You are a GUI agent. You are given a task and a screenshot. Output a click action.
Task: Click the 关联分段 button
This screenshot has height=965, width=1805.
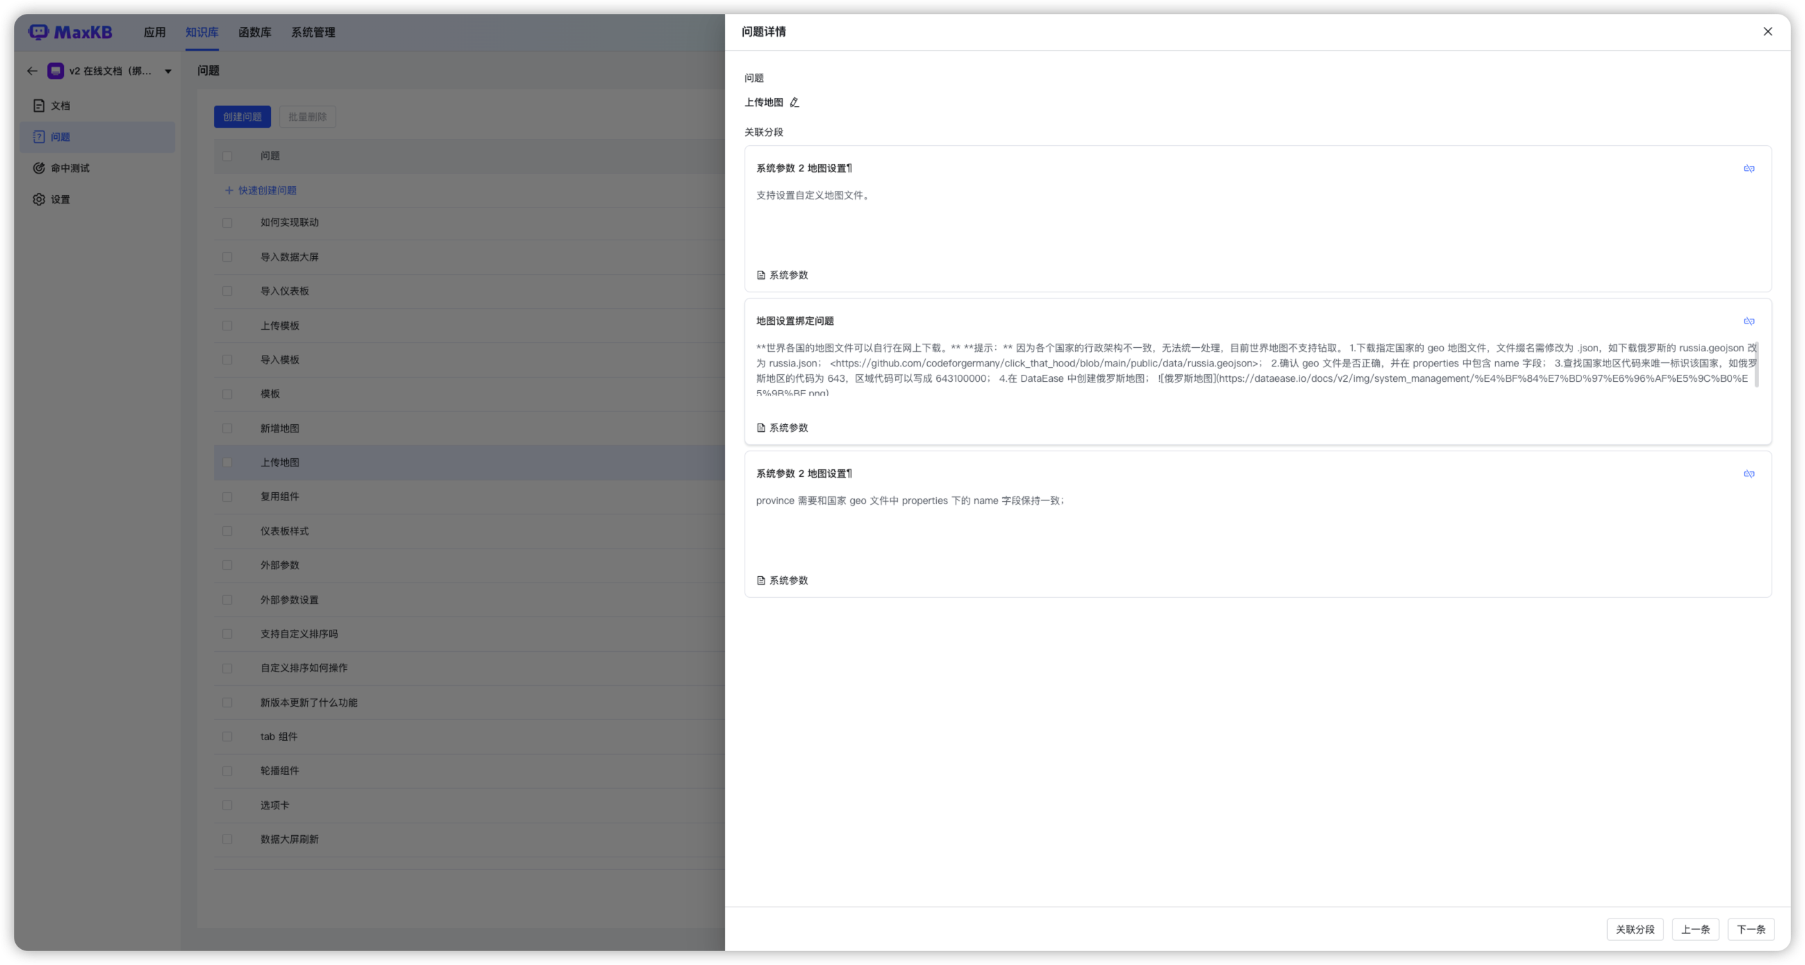(1634, 930)
